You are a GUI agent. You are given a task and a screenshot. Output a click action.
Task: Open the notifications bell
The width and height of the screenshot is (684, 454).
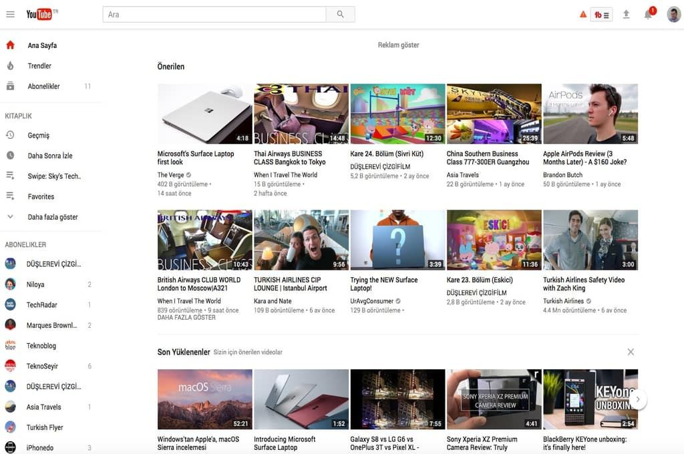(x=648, y=15)
